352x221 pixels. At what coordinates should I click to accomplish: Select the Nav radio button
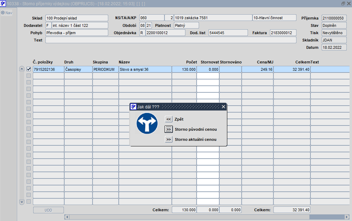pyautogui.click(x=3, y=13)
